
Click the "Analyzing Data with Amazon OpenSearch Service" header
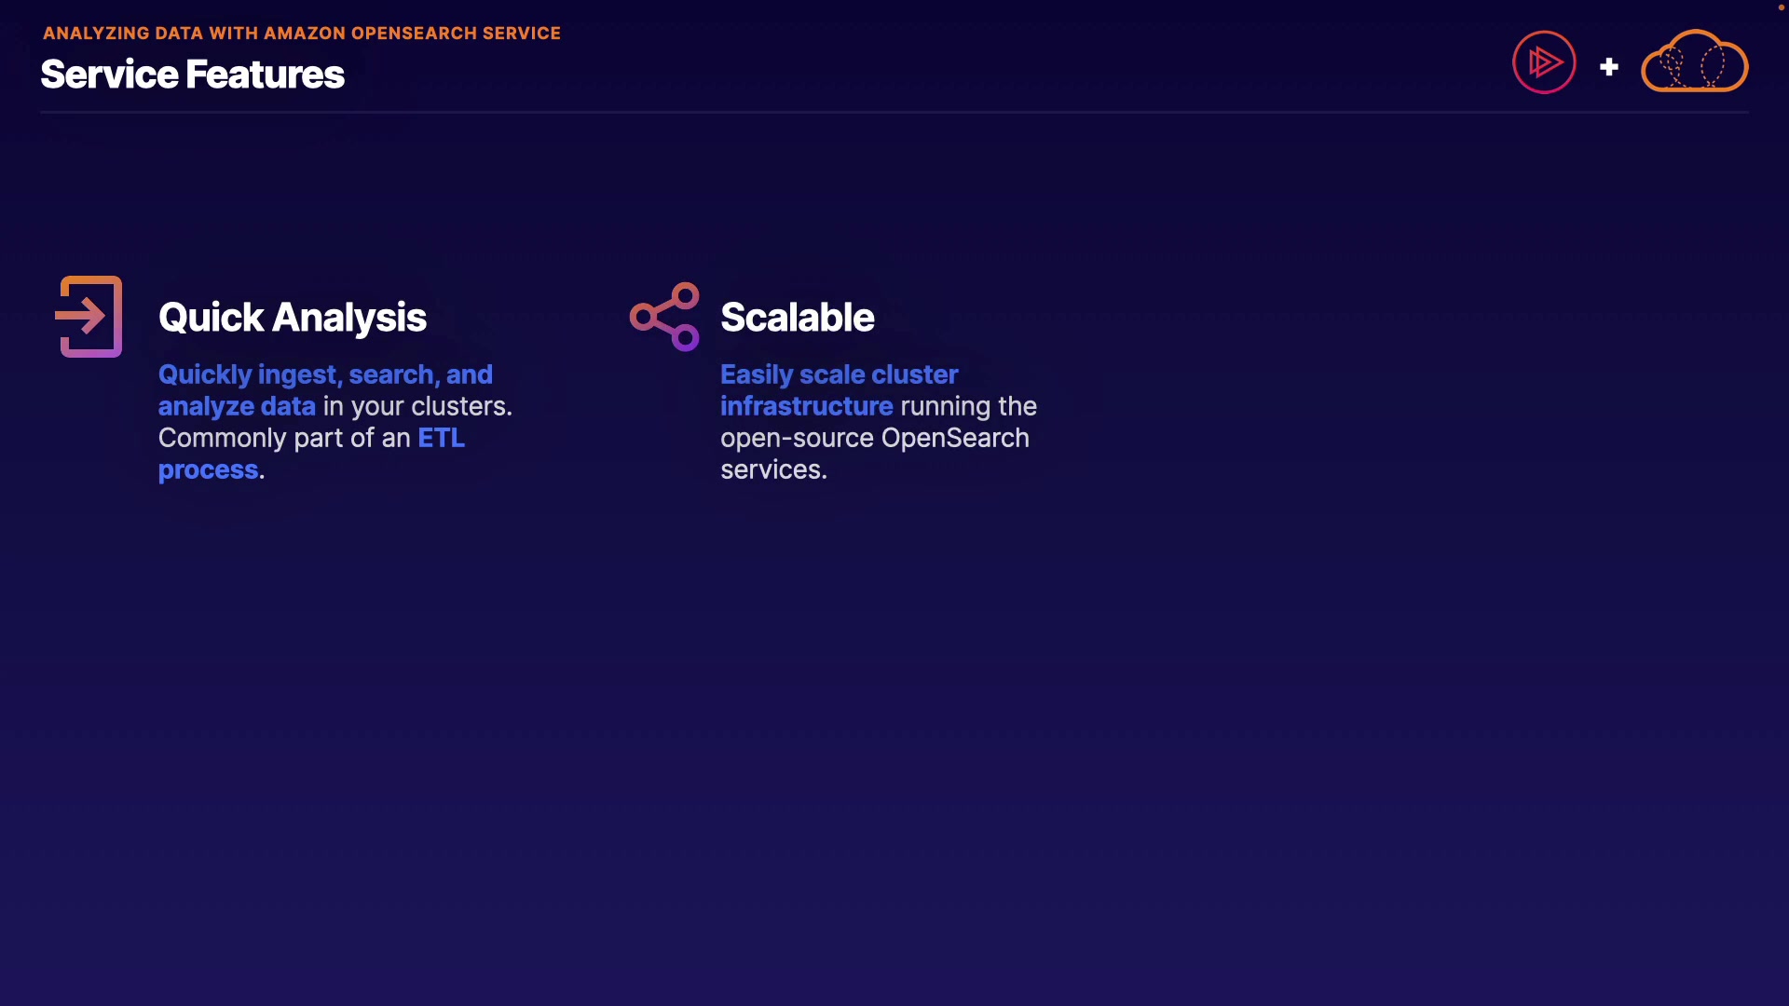pyautogui.click(x=301, y=34)
